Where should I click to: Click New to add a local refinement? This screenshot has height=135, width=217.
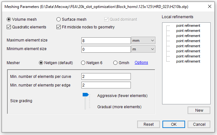(x=199, y=110)
